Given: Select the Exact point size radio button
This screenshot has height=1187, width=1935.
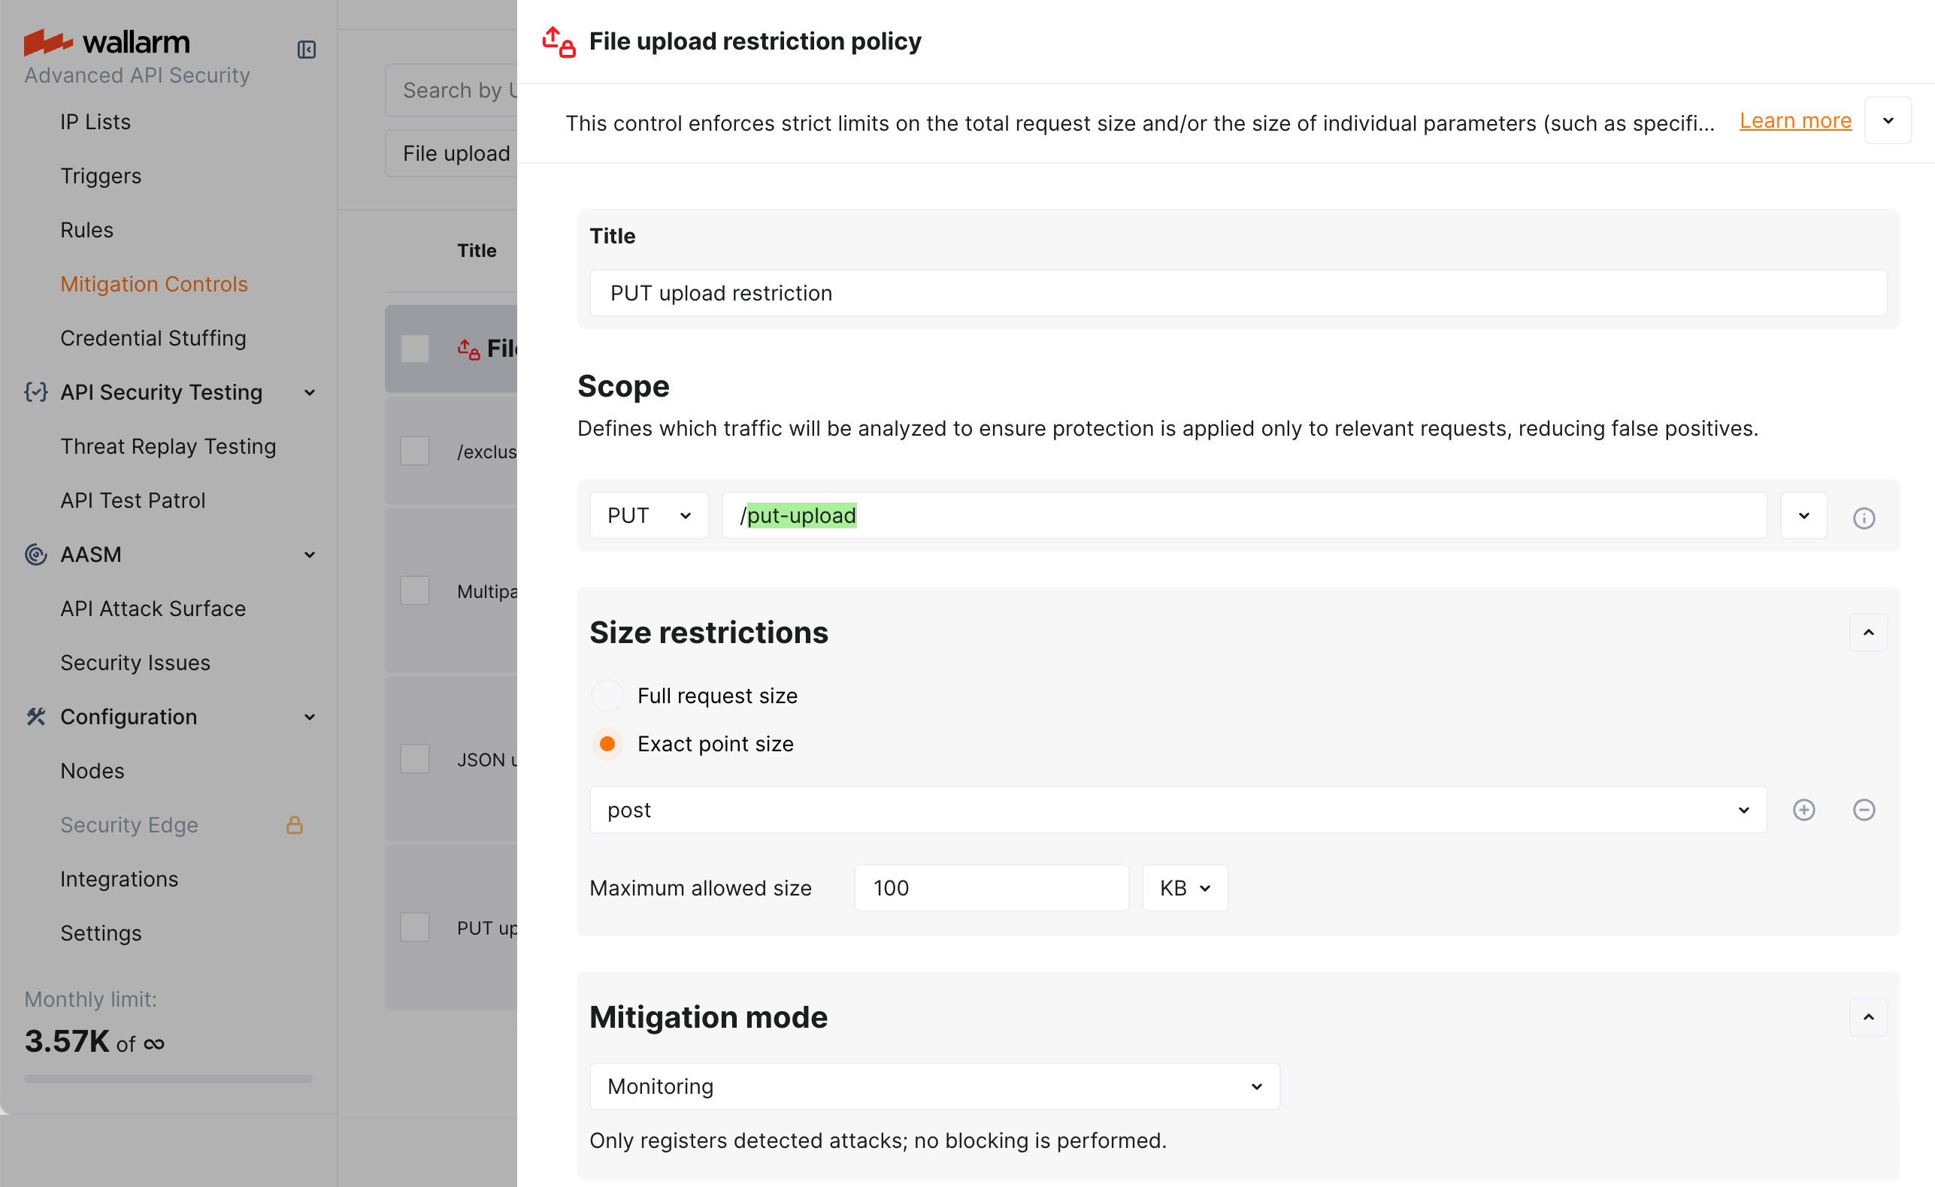Looking at the screenshot, I should pyautogui.click(x=606, y=744).
